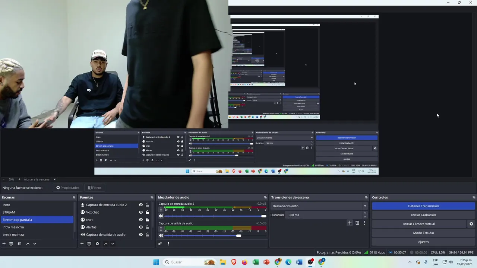Open options dots for Captura de entrada audio 2
The height and width of the screenshot is (268, 477).
point(161,210)
